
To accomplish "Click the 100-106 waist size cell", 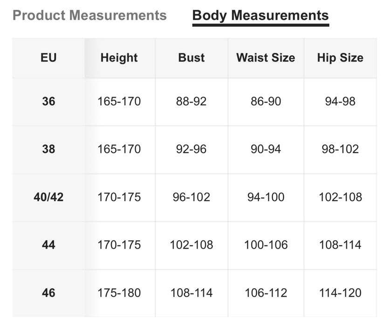I will 266,245.
